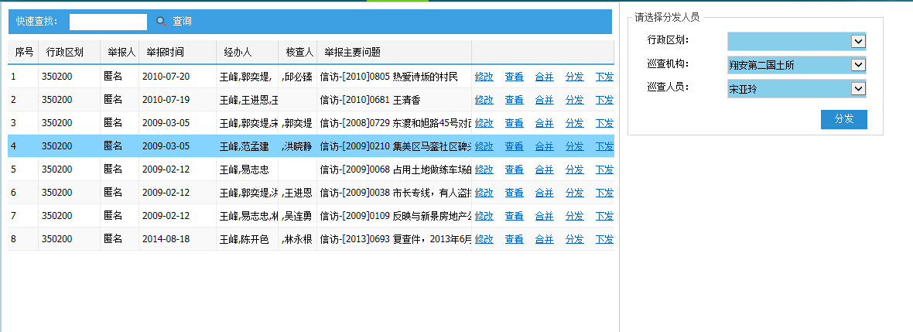The height and width of the screenshot is (332, 913).
Task: Click 修改 link in row 2 (王清香)
Action: tap(484, 100)
